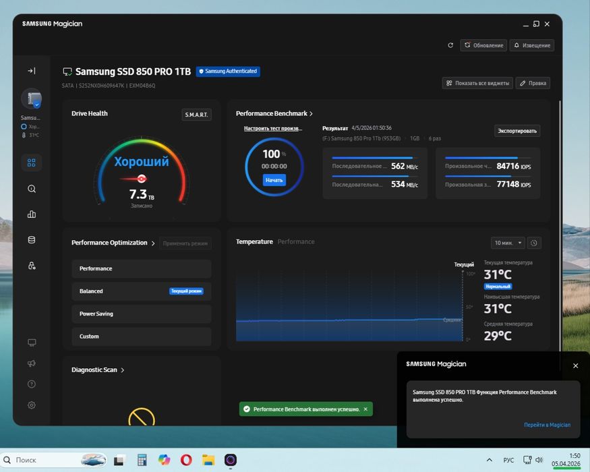Expand the Performance Optimization chevron
590x472 pixels.
pyautogui.click(x=153, y=243)
